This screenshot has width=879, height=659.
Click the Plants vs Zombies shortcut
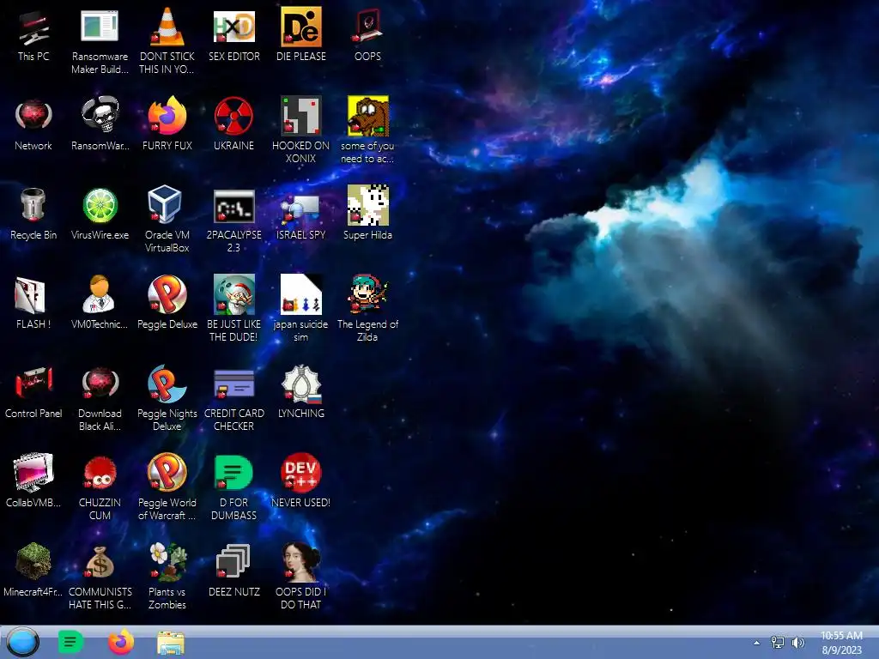tap(167, 561)
